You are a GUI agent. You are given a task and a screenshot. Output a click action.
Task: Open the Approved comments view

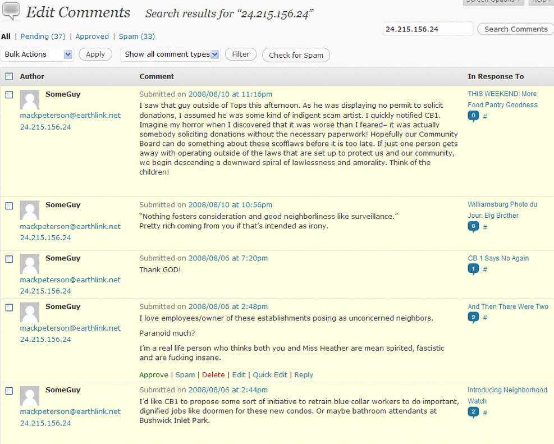[x=92, y=36]
